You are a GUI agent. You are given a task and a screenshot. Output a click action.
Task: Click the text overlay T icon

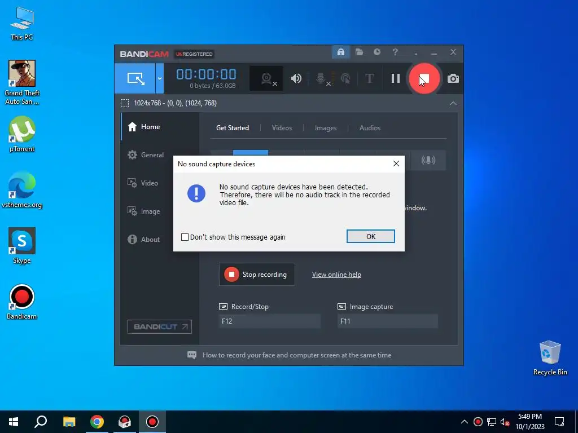click(x=369, y=78)
